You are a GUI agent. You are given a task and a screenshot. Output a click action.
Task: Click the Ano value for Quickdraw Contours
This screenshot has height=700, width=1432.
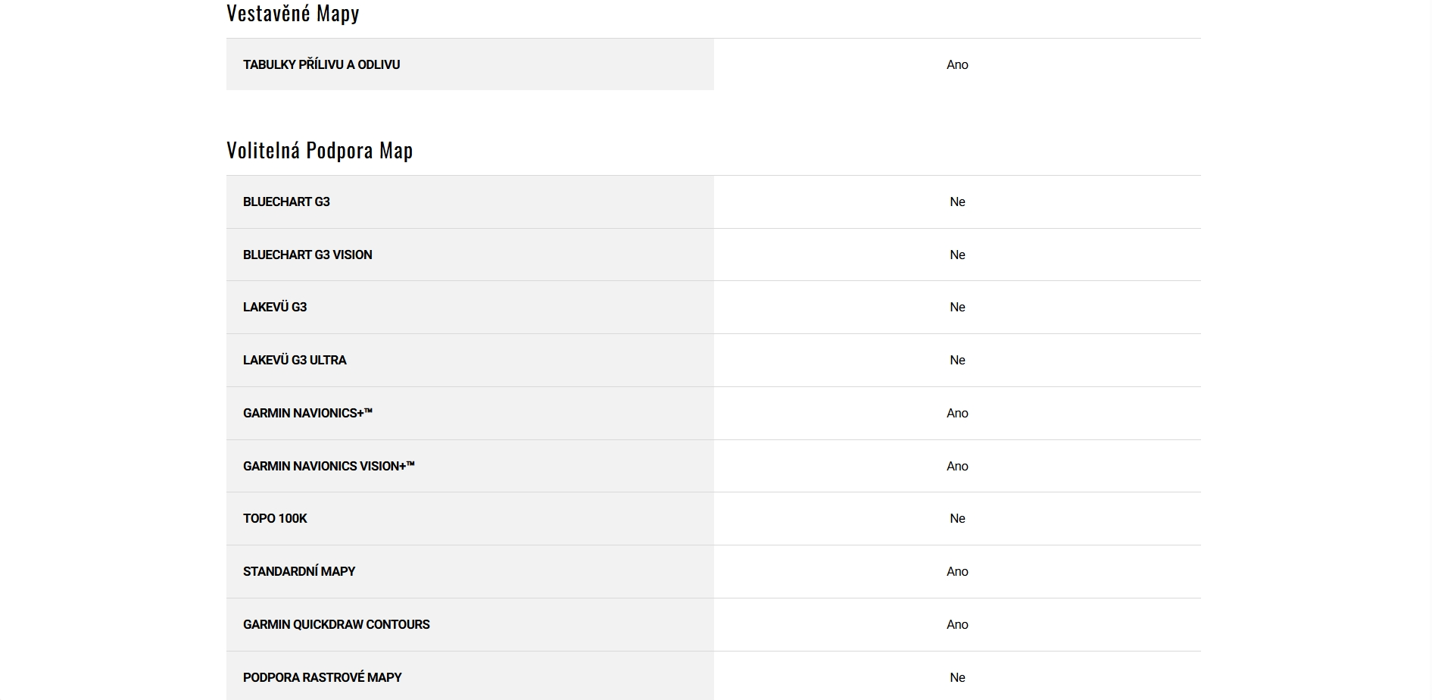click(x=957, y=624)
